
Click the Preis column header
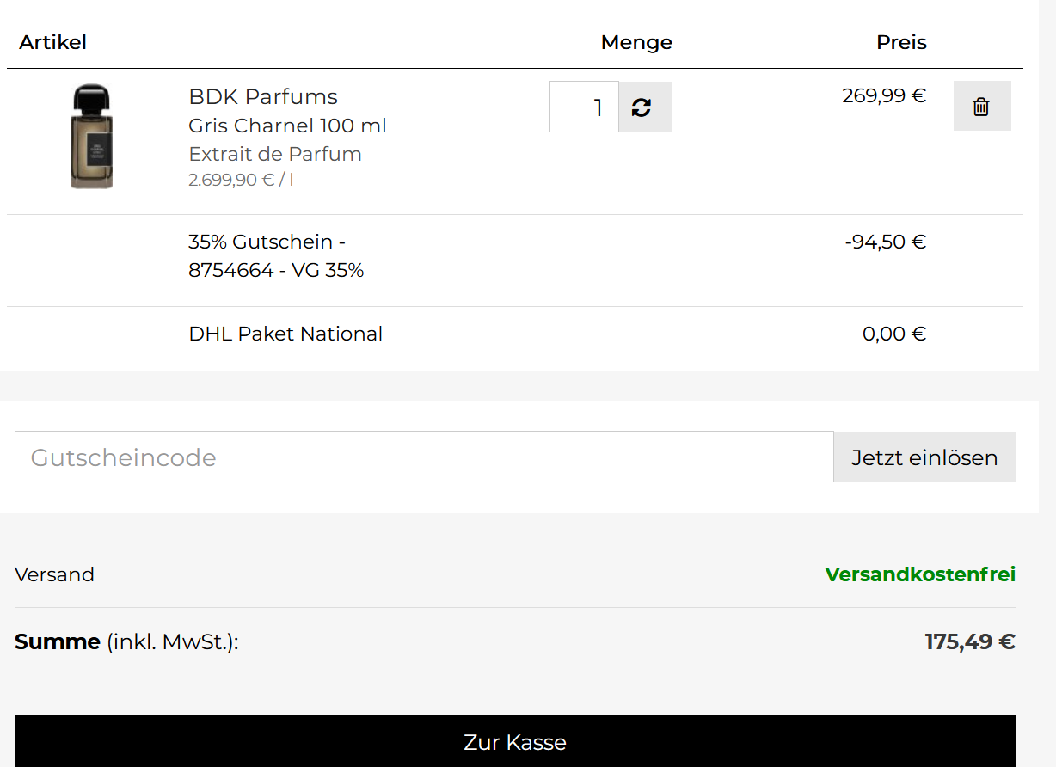point(901,42)
